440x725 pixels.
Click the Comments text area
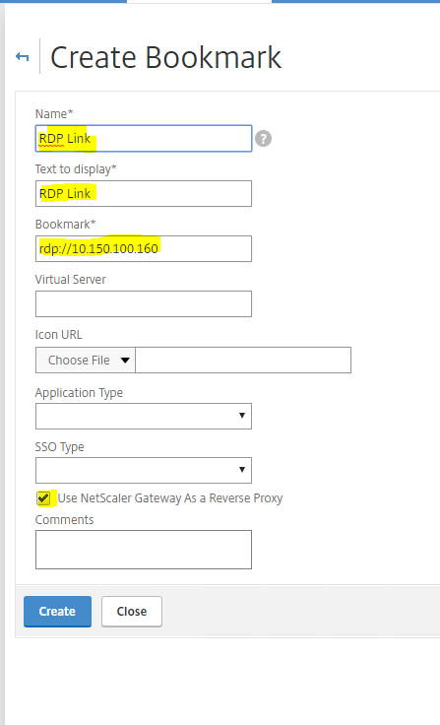point(144,550)
